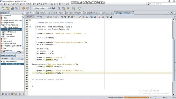
Task: Expand the Test Libraries tree node
Action: (x=1, y=37)
